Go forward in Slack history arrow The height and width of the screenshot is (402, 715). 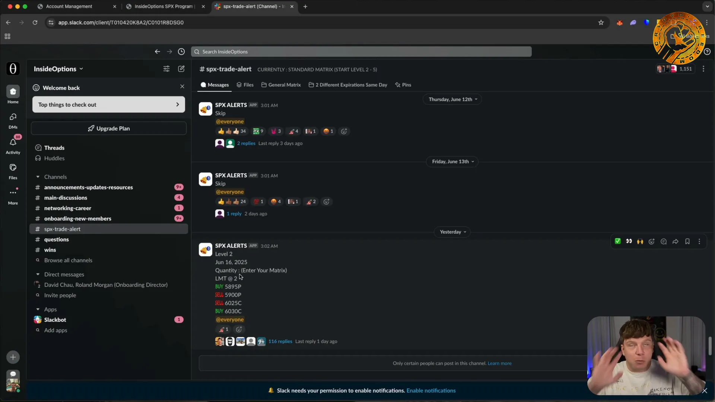[169, 52]
